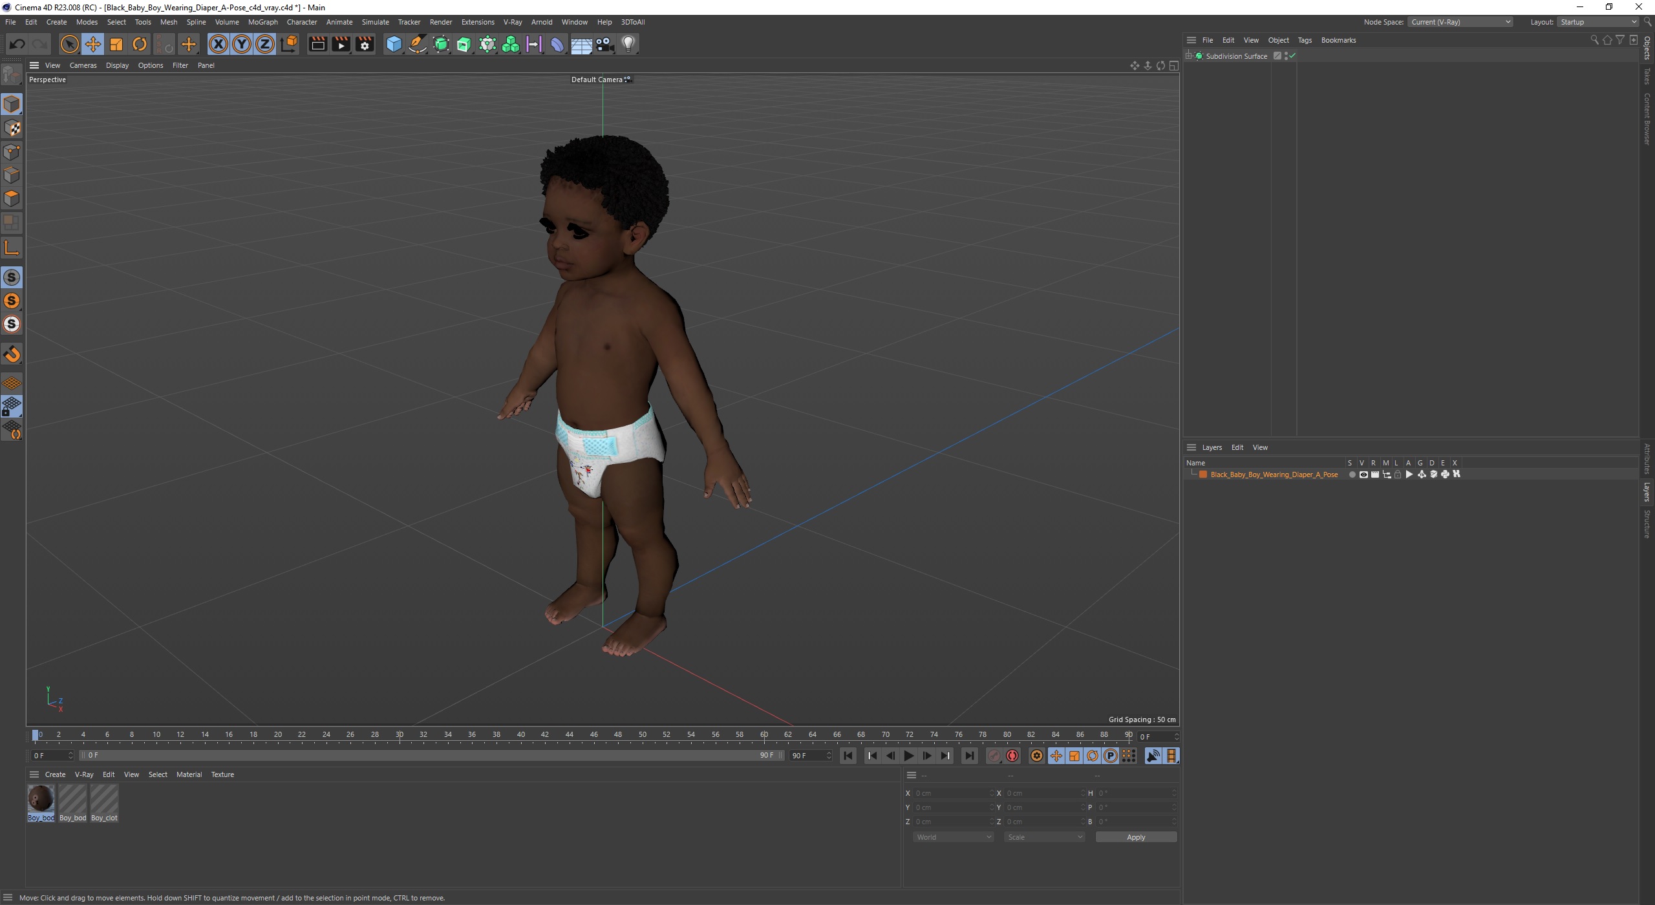The width and height of the screenshot is (1655, 905).
Task: Switch to Edges mode icon
Action: (12, 175)
